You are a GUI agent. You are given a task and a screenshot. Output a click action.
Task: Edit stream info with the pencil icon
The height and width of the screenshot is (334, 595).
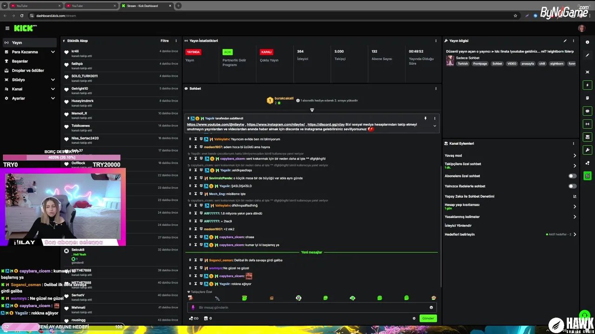[x=565, y=41]
